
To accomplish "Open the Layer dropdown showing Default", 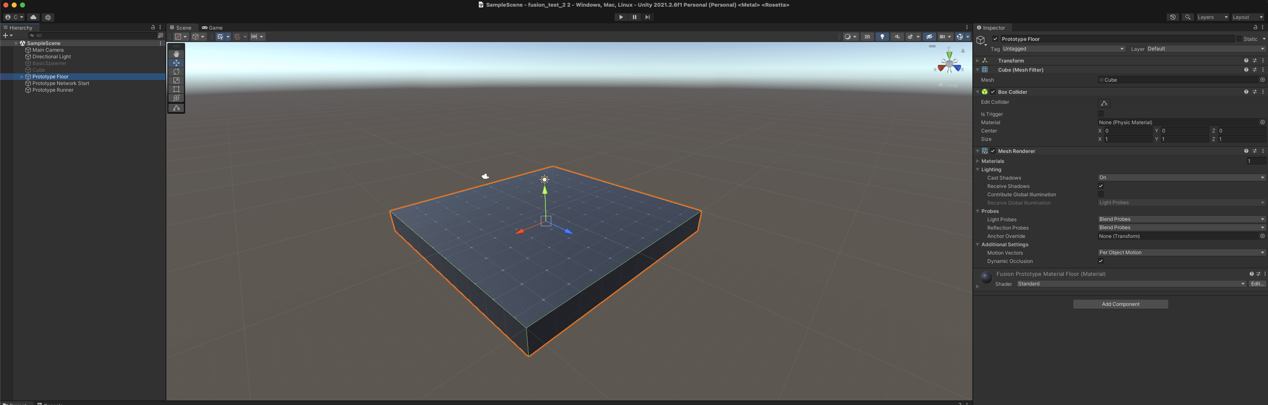I will (x=1205, y=49).
